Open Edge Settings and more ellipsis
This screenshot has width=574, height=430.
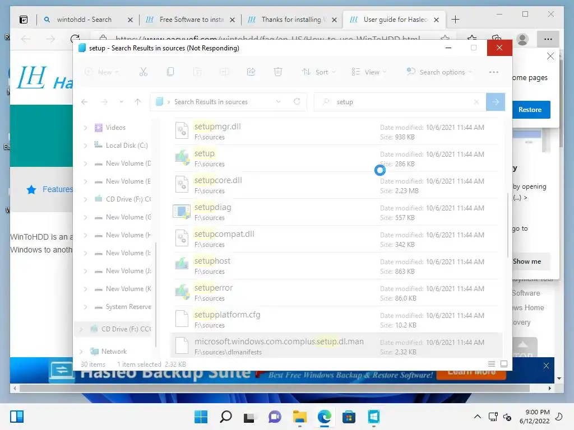548,39
